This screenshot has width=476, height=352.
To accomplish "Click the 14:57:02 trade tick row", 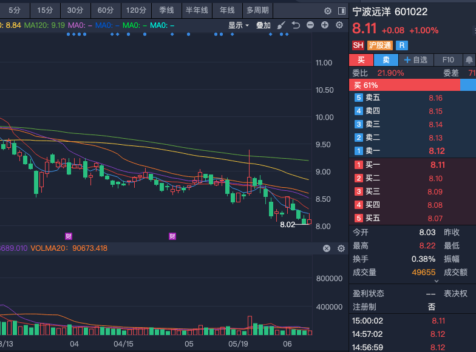I will coord(413,334).
